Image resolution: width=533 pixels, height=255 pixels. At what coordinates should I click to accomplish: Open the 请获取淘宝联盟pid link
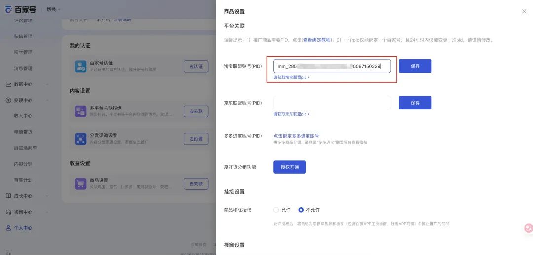291,77
